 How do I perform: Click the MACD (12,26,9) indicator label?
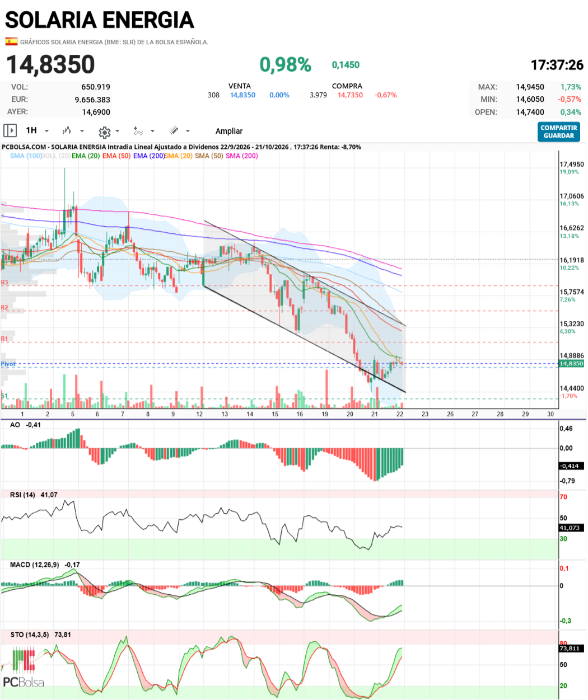click(x=35, y=565)
